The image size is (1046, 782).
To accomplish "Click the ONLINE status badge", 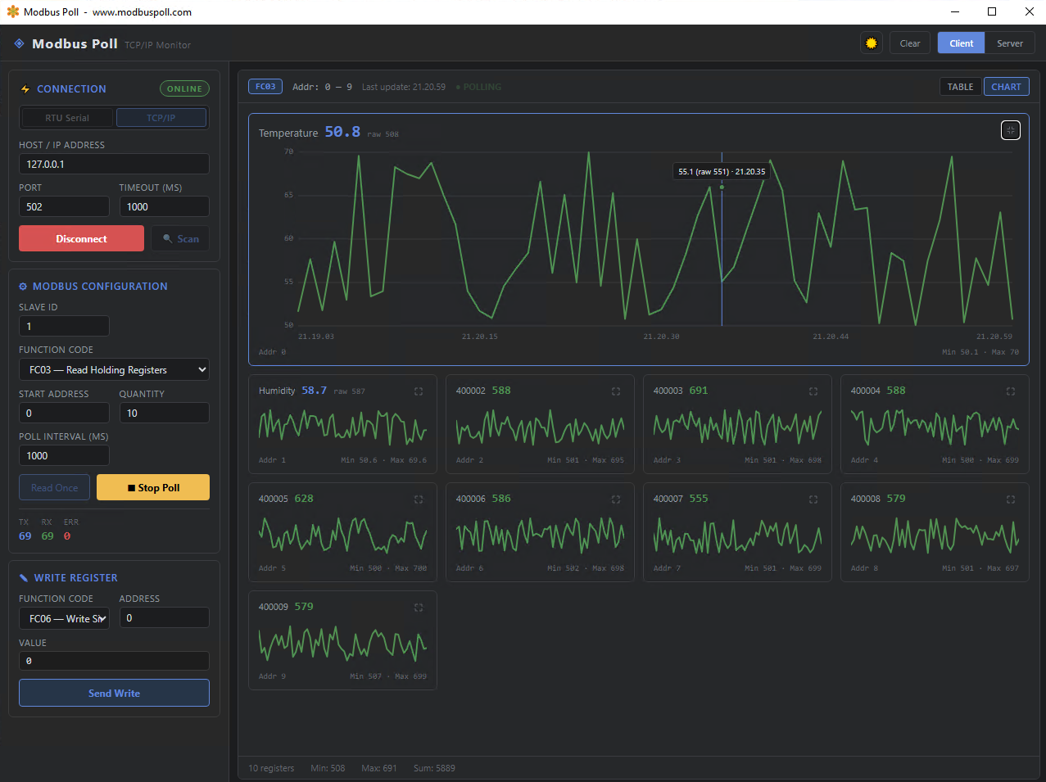I will pyautogui.click(x=184, y=88).
